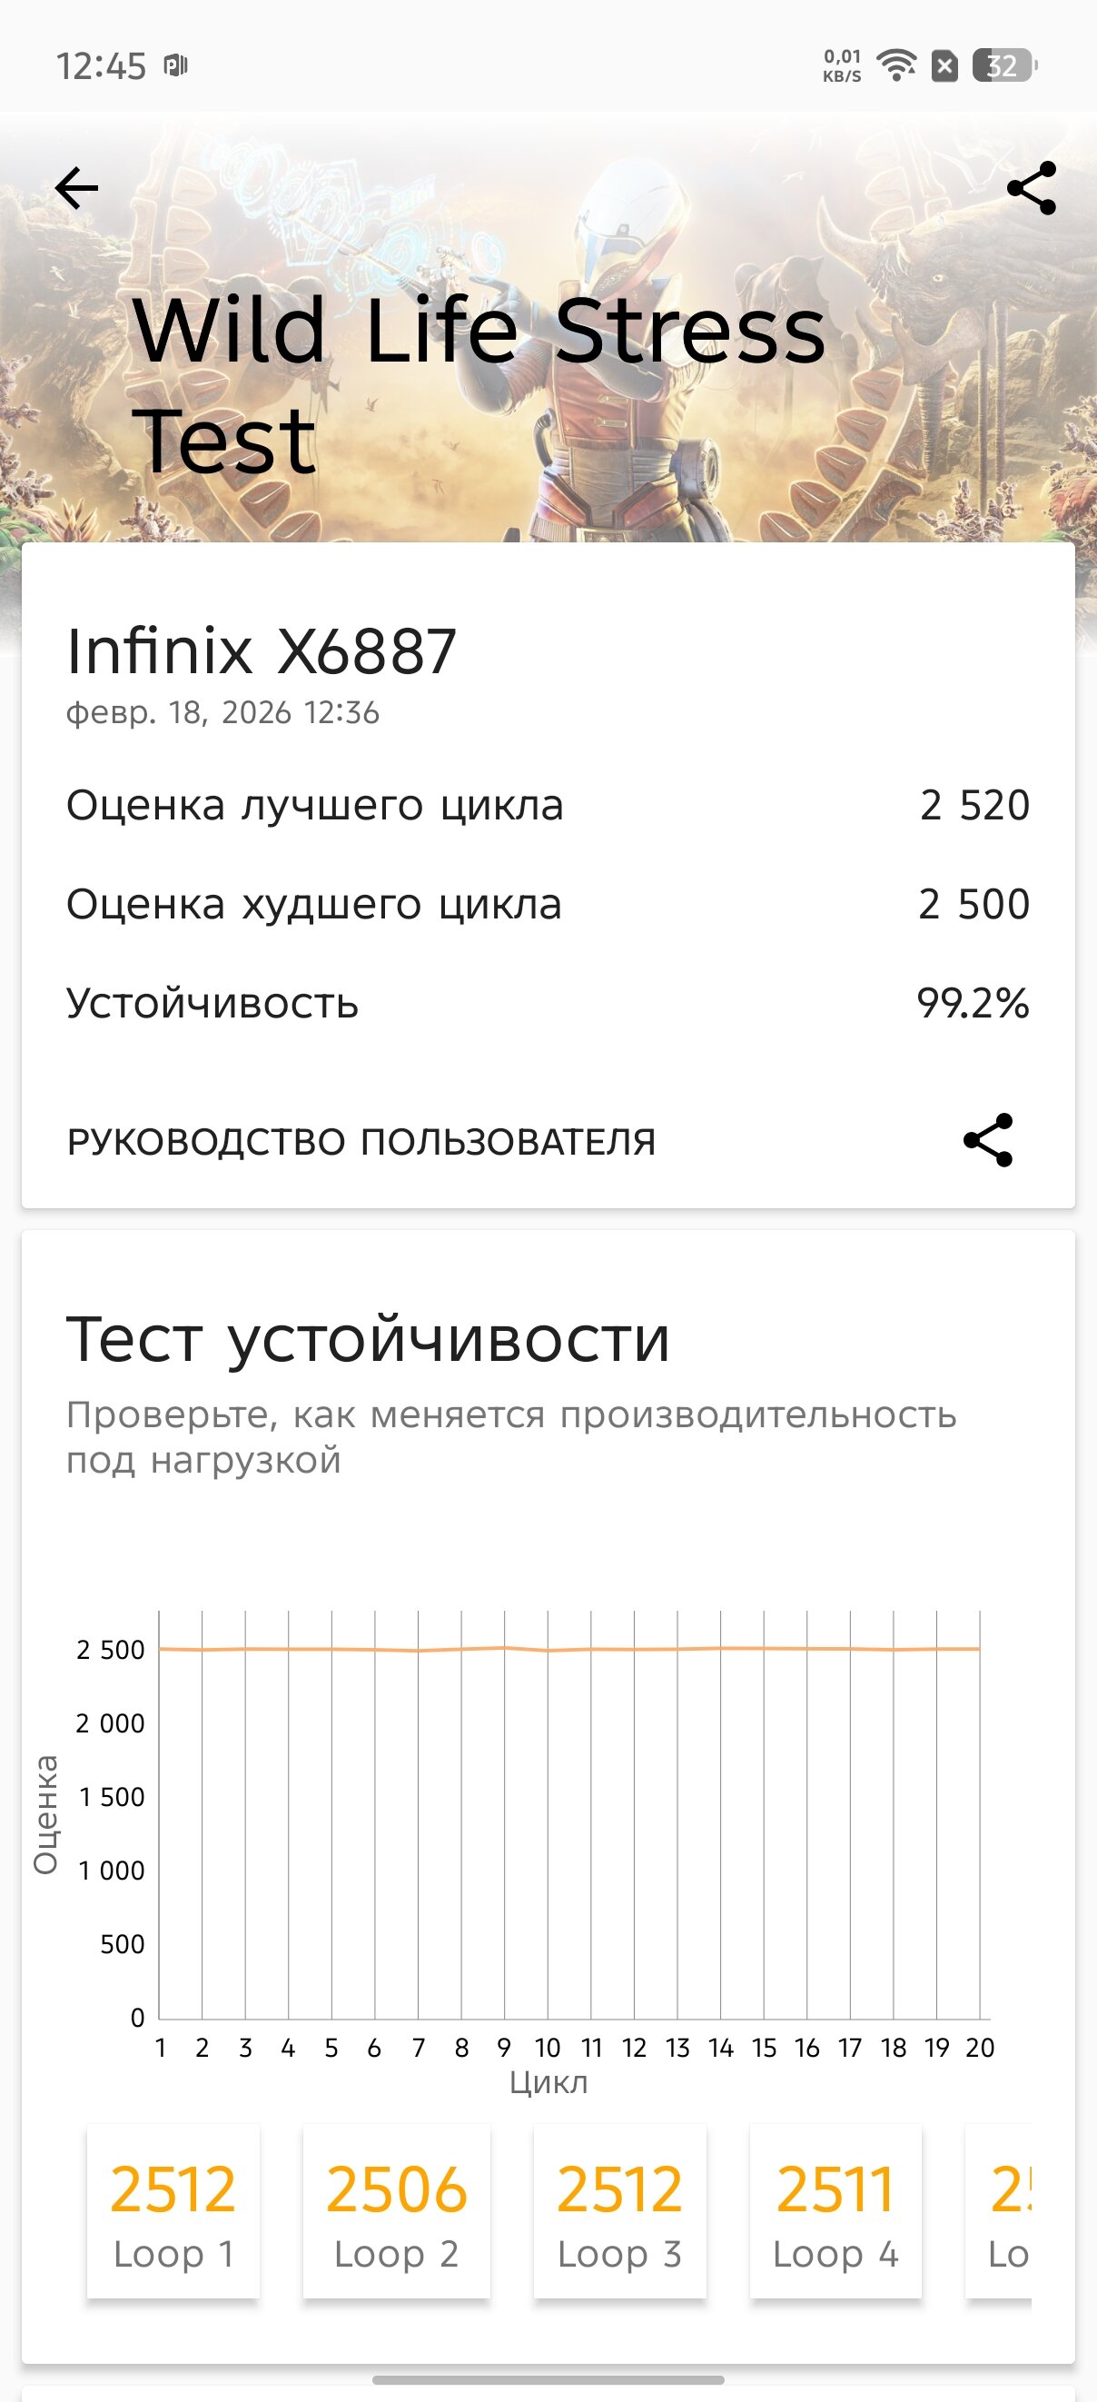Image resolution: width=1097 pixels, height=2402 pixels.
Task: Tap the SIM error status icon
Action: coord(944,65)
